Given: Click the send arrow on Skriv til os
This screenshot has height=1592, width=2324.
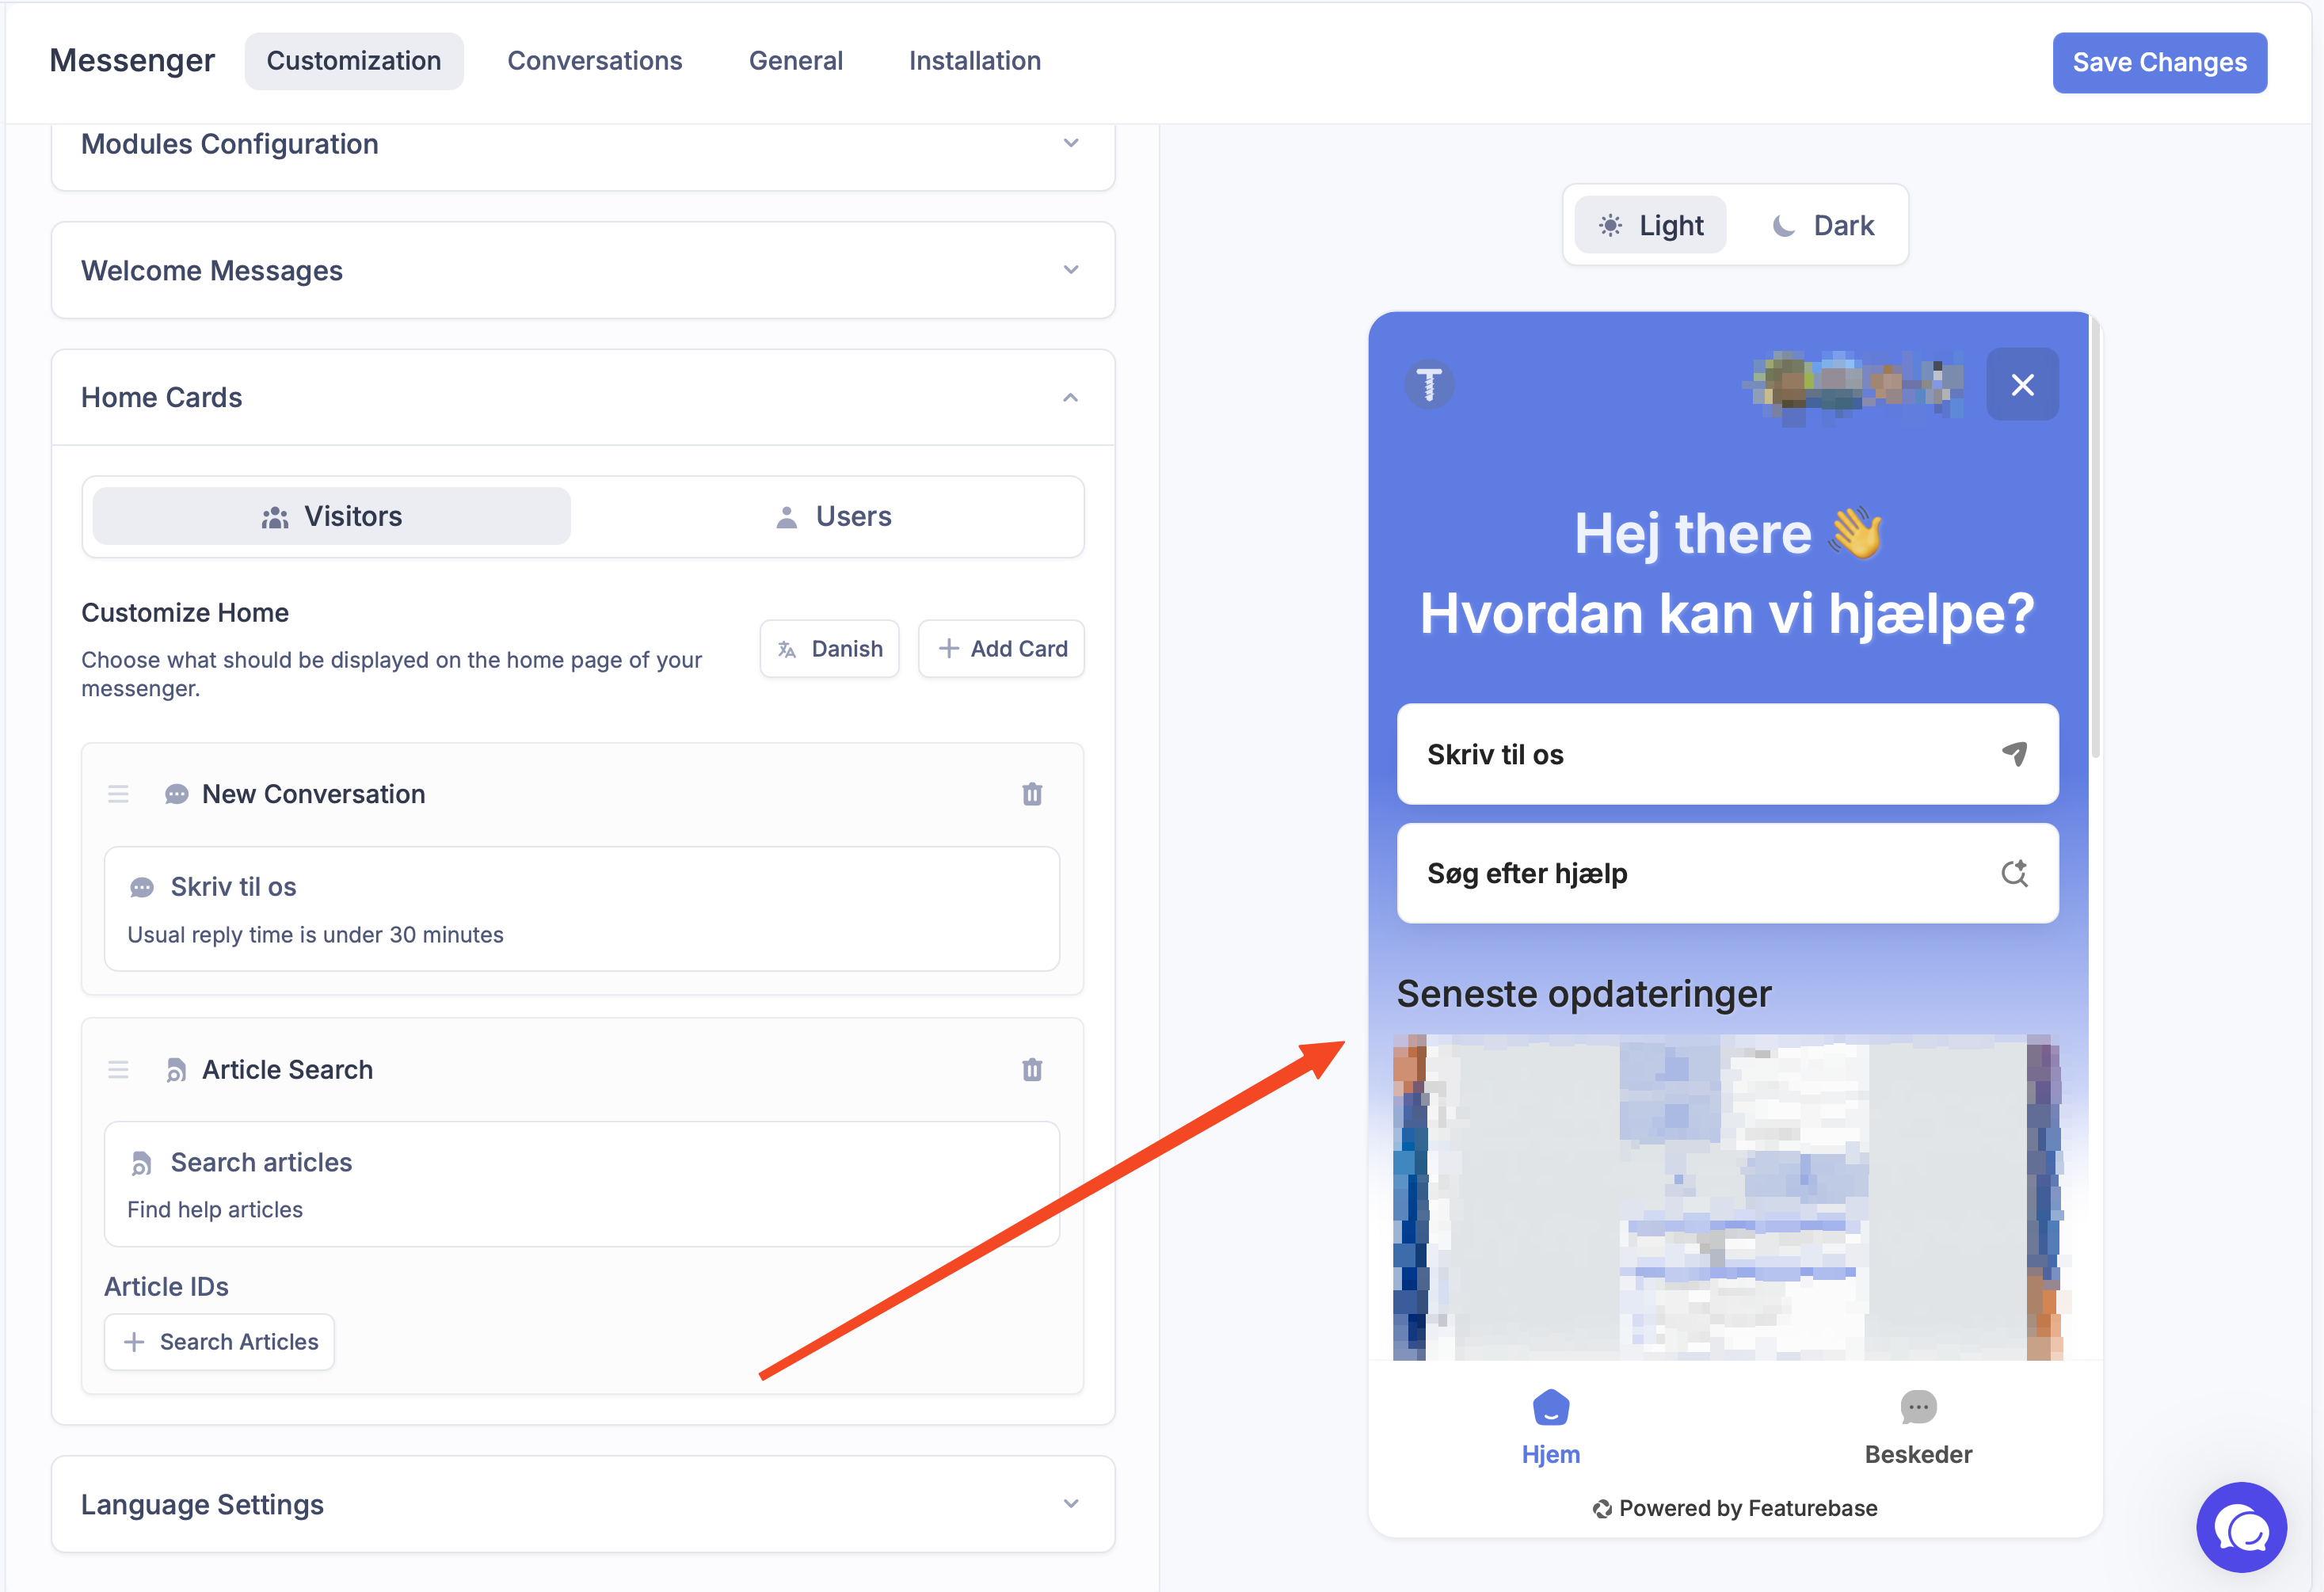Looking at the screenshot, I should pos(2014,753).
